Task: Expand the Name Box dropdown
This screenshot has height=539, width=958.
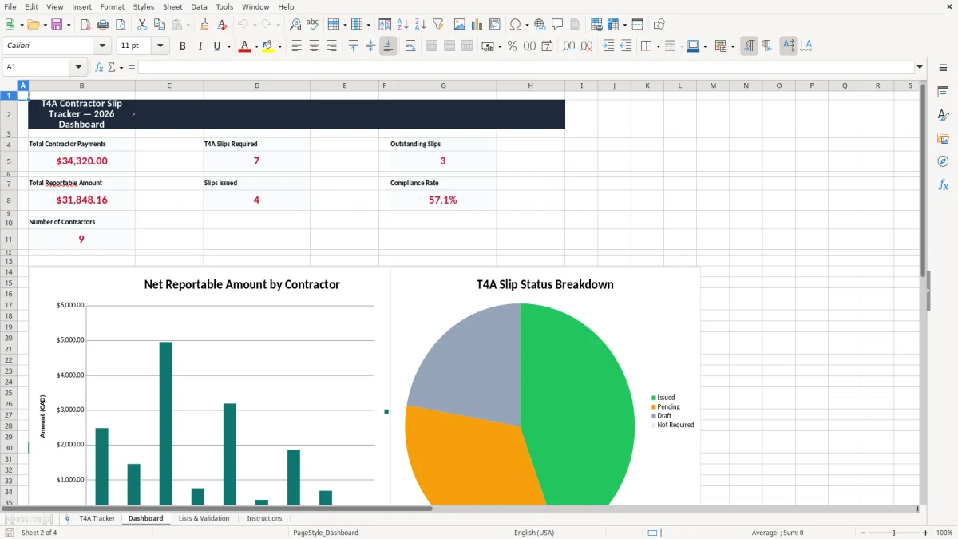Action: click(x=78, y=67)
